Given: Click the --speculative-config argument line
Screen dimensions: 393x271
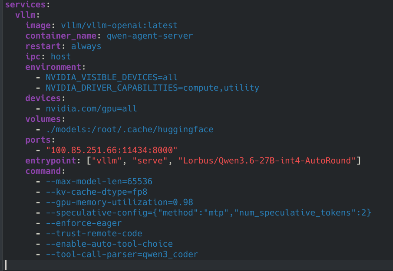Looking at the screenshot, I should pyautogui.click(x=208, y=213).
